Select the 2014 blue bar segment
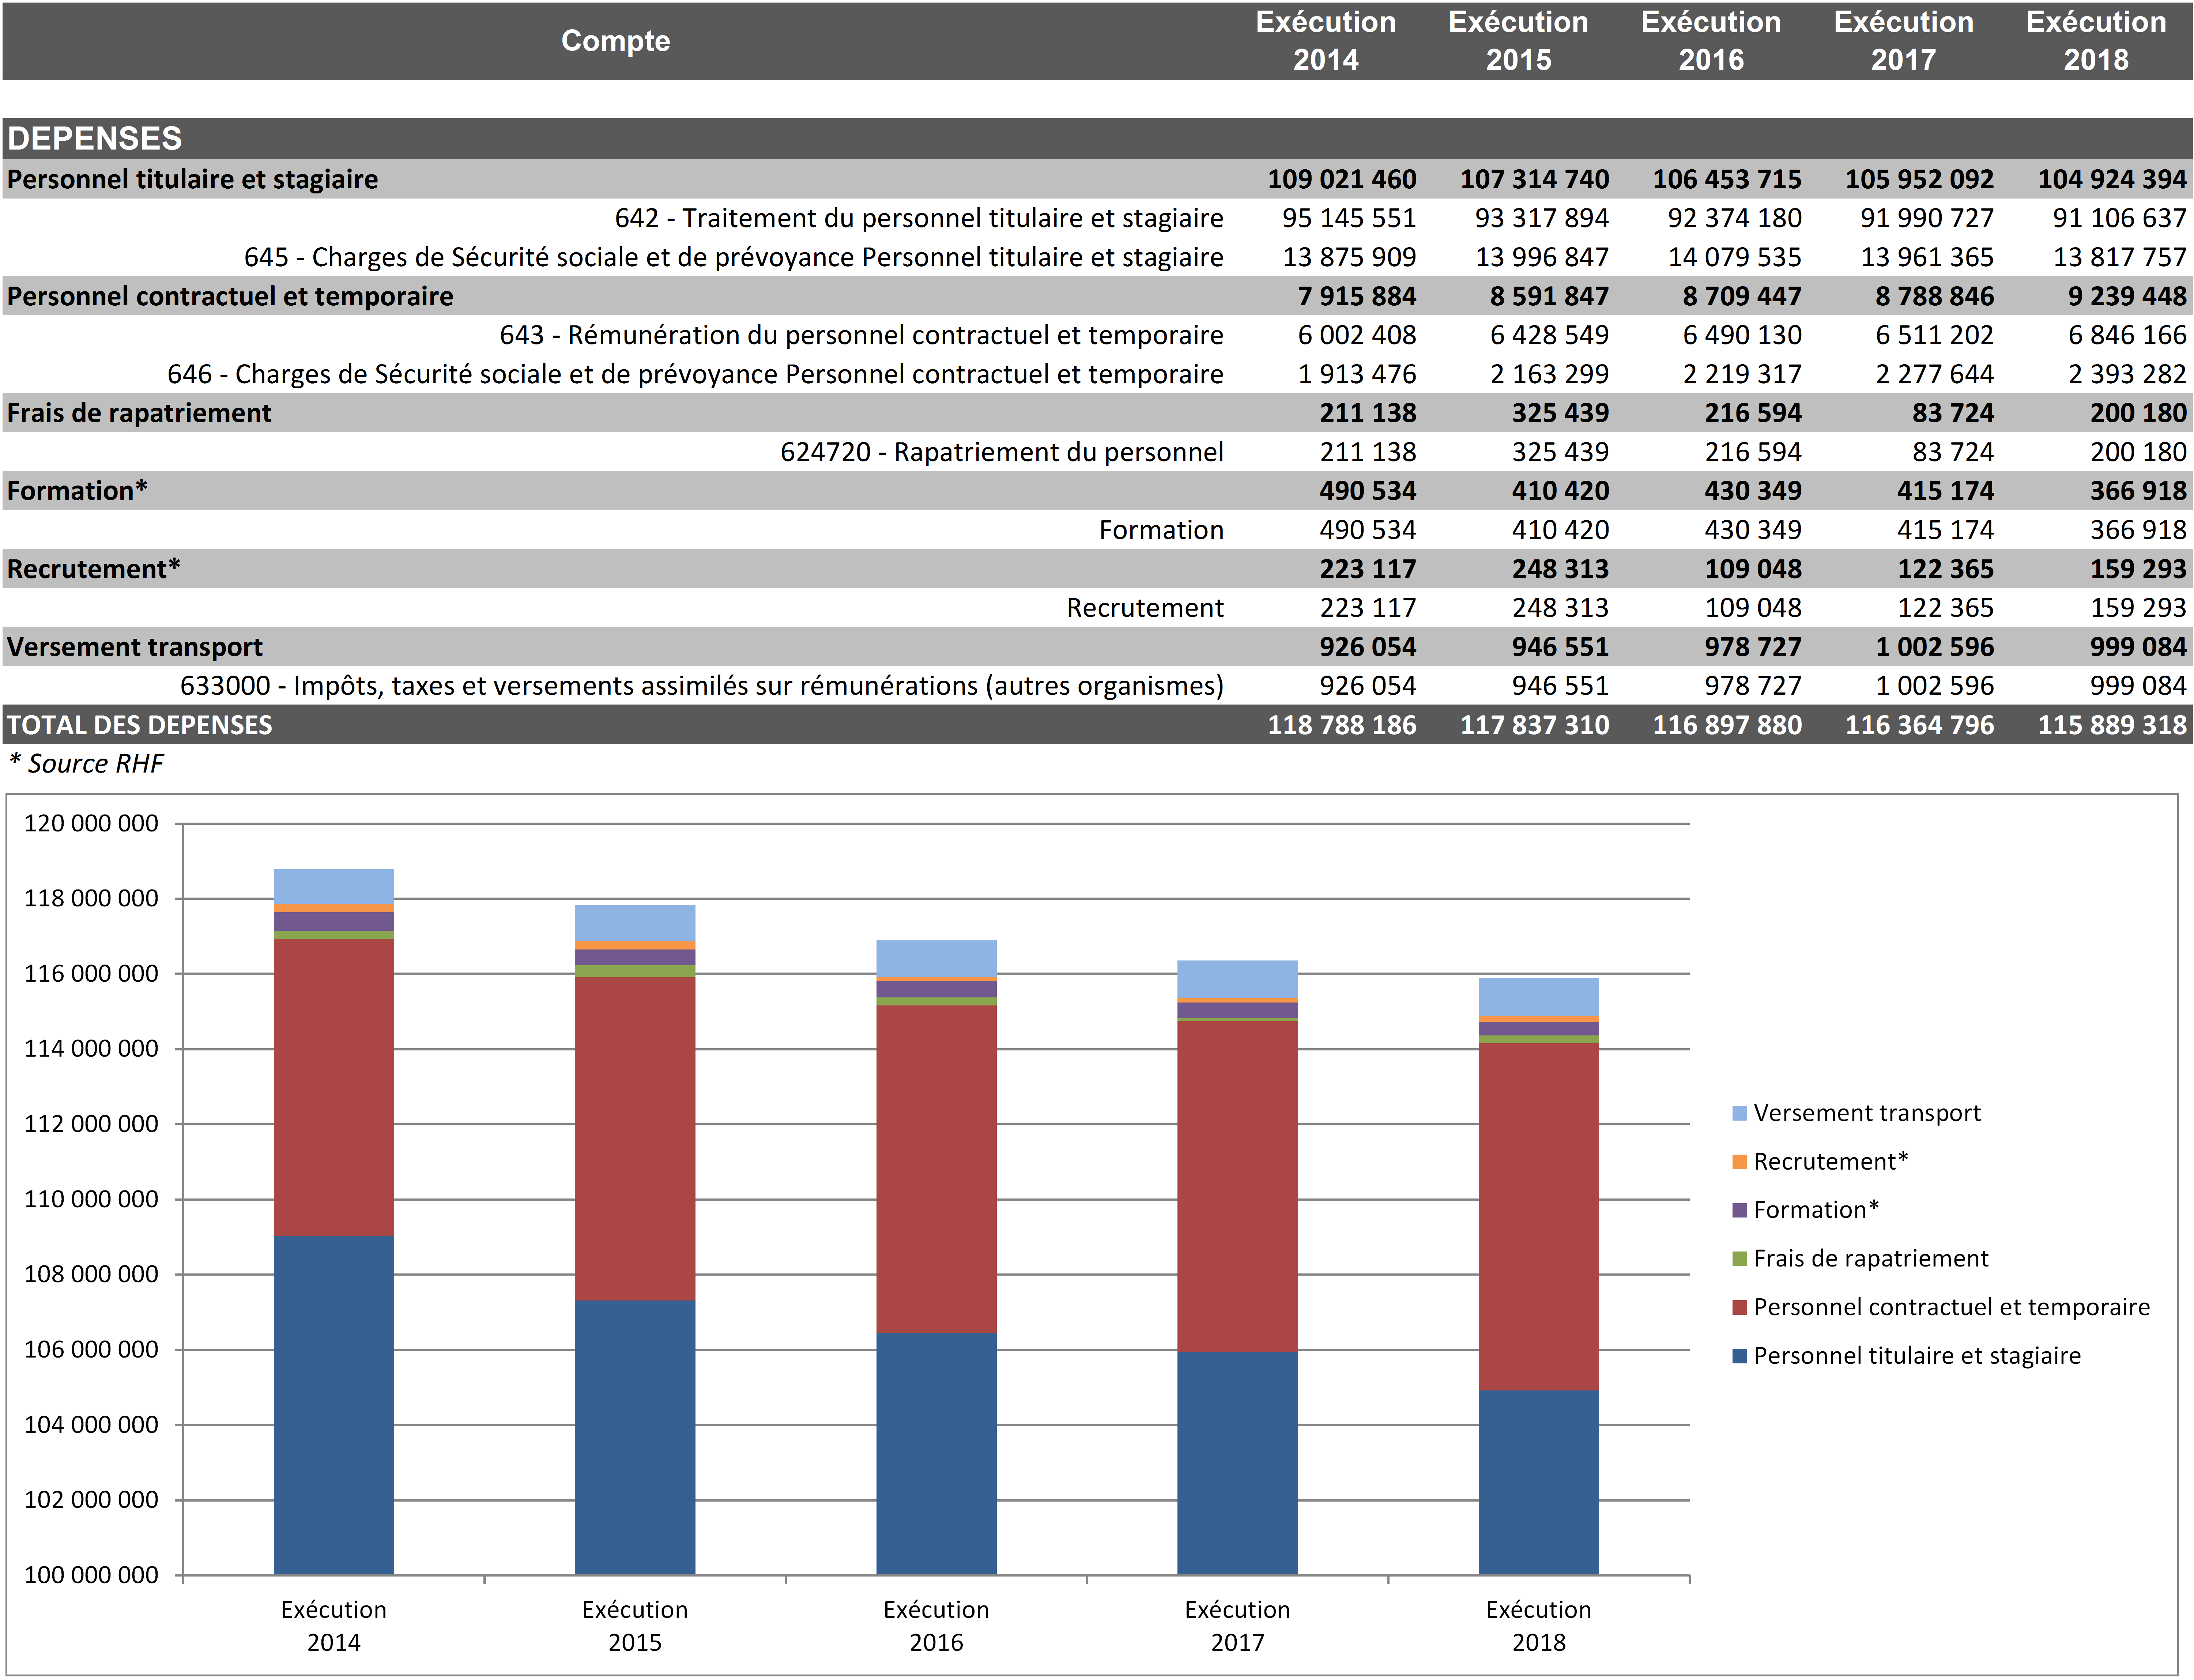The width and height of the screenshot is (2194, 1680). [333, 1405]
